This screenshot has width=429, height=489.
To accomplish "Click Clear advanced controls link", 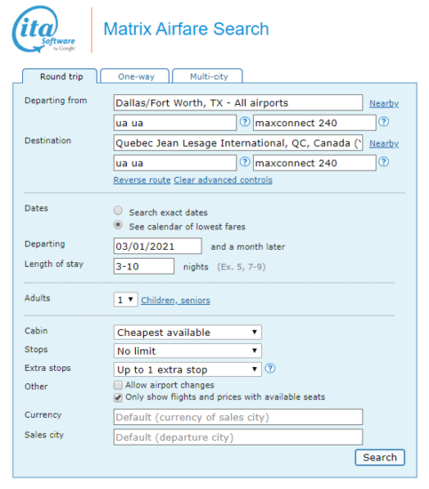I will [x=223, y=180].
